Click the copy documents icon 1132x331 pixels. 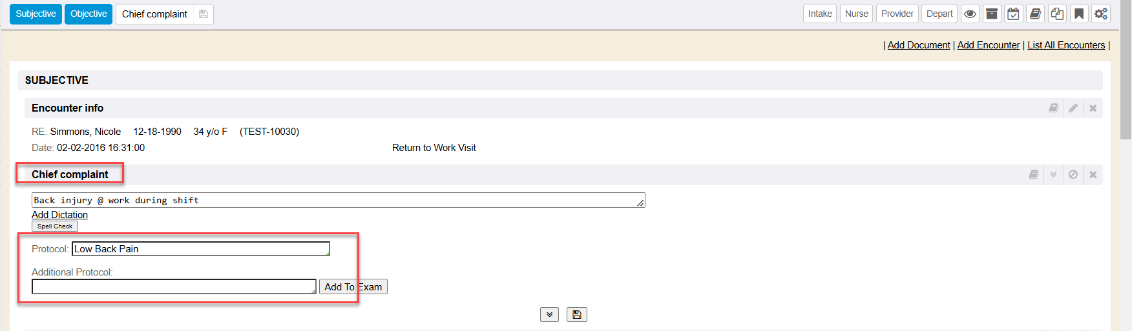pos(1057,14)
